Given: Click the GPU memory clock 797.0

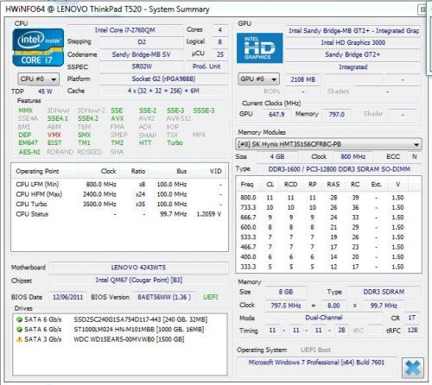Looking at the screenshot, I should 337,114.
